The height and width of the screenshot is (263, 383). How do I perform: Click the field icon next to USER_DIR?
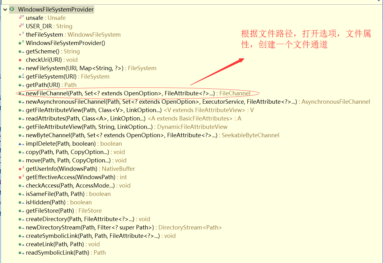tap(21, 26)
